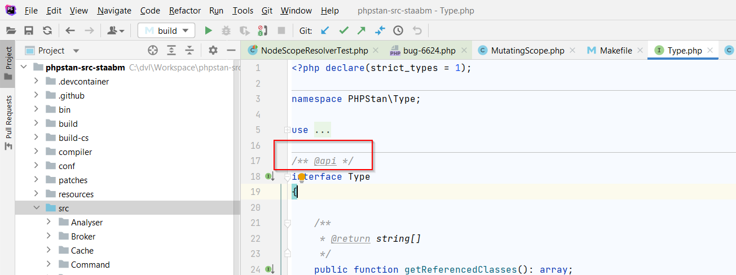Select the Command folder in tree
The width and height of the screenshot is (736, 275).
click(90, 264)
